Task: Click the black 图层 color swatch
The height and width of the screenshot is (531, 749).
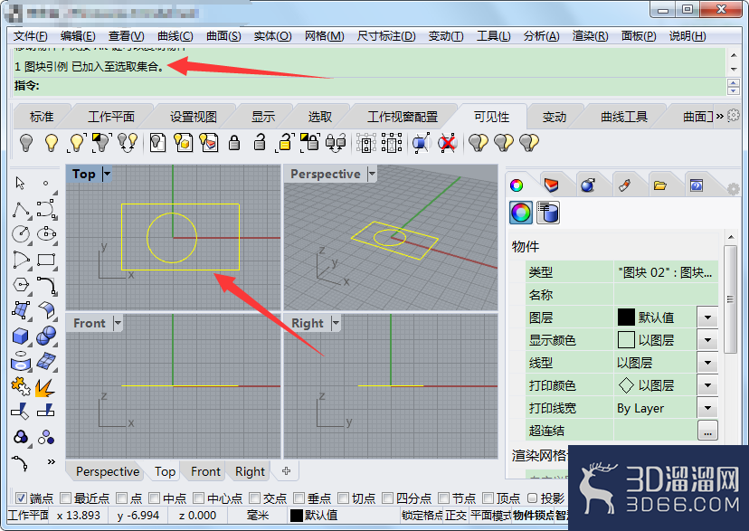Action: [626, 318]
